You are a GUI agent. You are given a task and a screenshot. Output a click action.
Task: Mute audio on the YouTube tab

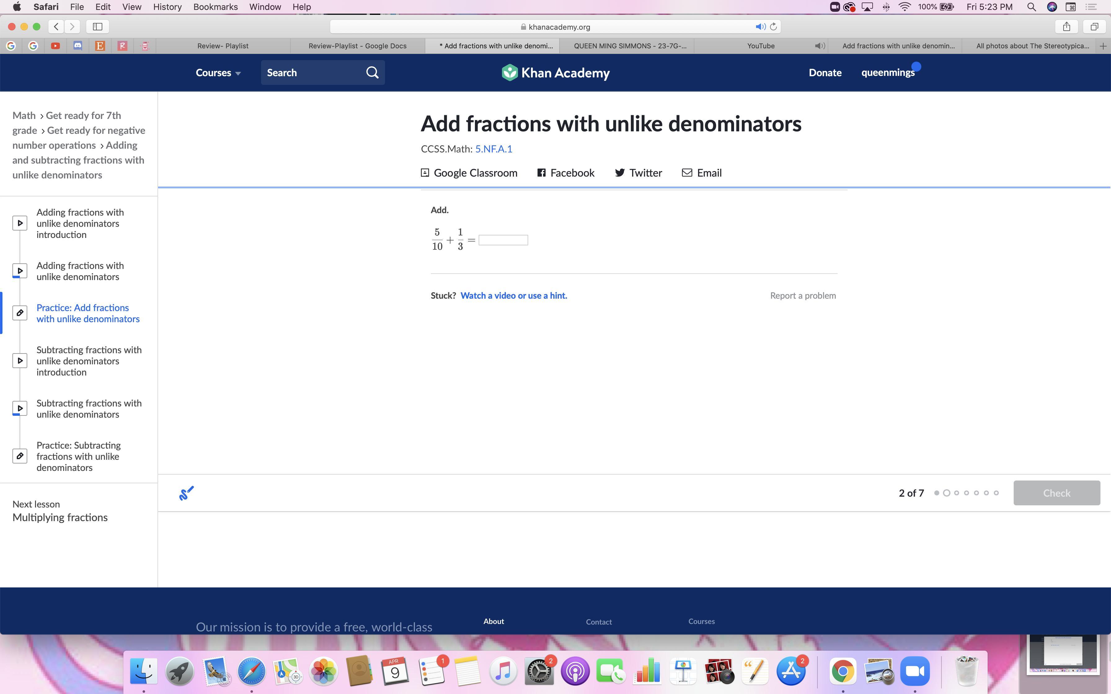(x=820, y=46)
